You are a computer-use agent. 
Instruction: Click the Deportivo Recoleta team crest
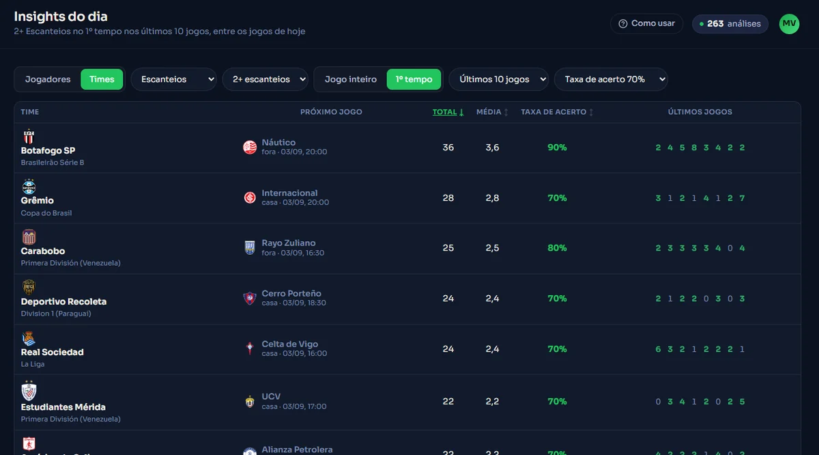[29, 288]
